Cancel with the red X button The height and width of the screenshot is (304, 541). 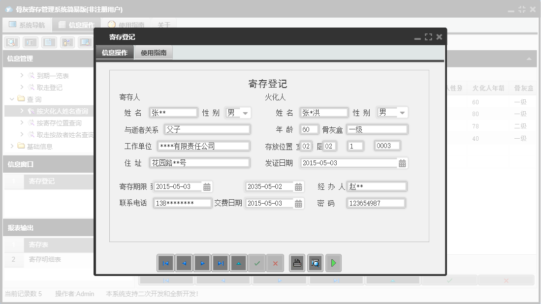pos(275,263)
